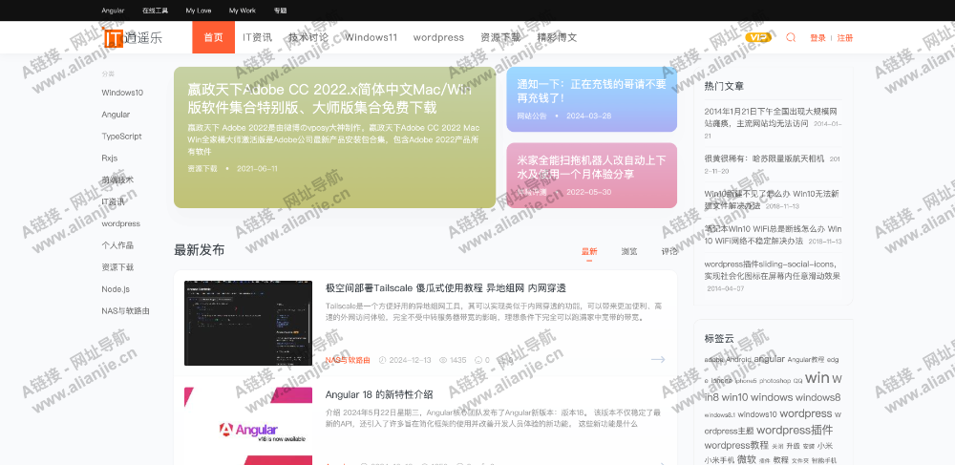Open the 技术讨论 navigation item
955x465 pixels.
tap(308, 37)
